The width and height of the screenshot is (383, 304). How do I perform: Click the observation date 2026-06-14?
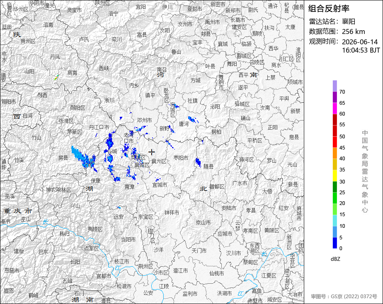point(359,42)
